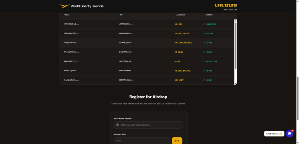Open the blue chat widget icon
This screenshot has height=144, width=299.
tap(289, 134)
